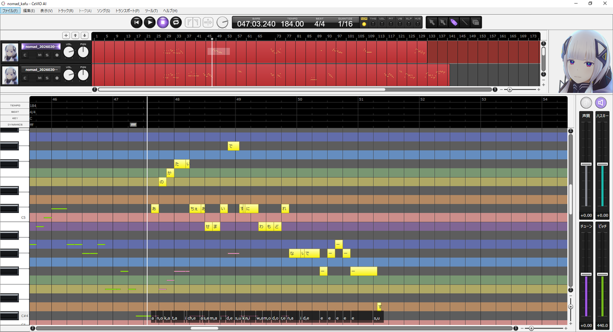Select the HUS husky edit mode

tap(418, 24)
